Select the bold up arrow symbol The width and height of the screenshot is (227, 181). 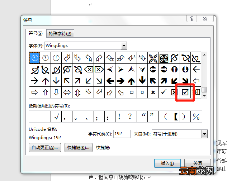click(x=132, y=81)
